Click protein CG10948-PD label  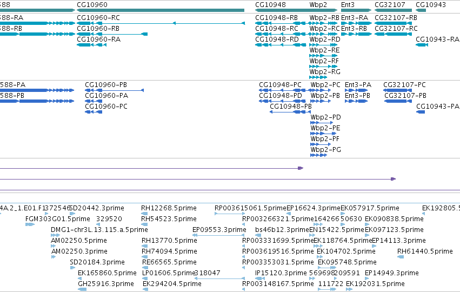(281, 96)
